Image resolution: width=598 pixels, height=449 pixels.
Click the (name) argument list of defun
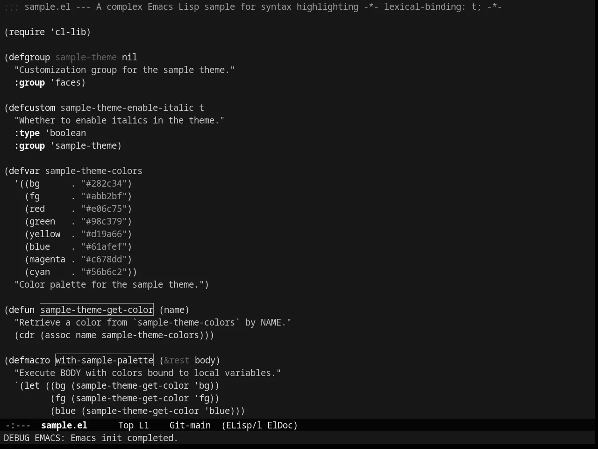click(x=174, y=310)
